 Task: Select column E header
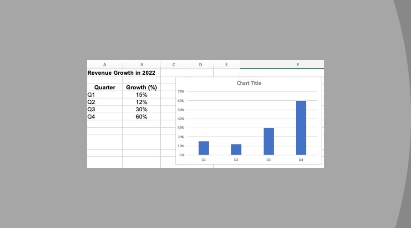227,65
